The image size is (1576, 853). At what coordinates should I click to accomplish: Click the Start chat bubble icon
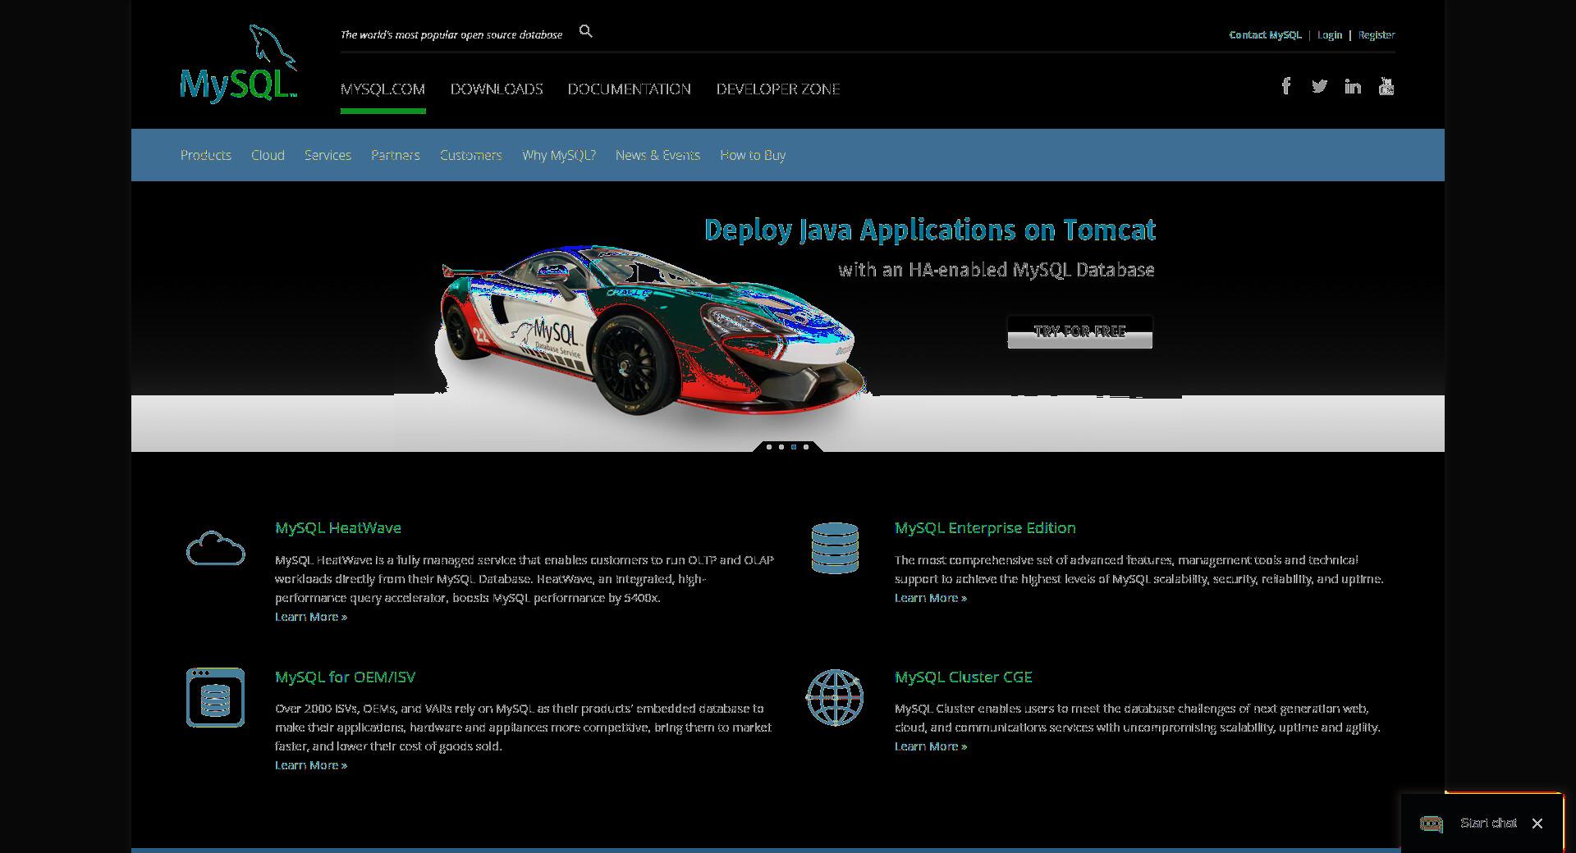[x=1432, y=823]
